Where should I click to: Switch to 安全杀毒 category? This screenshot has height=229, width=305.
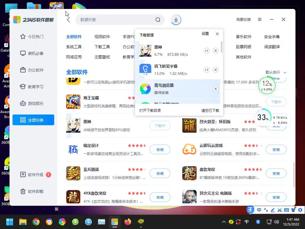point(272,37)
